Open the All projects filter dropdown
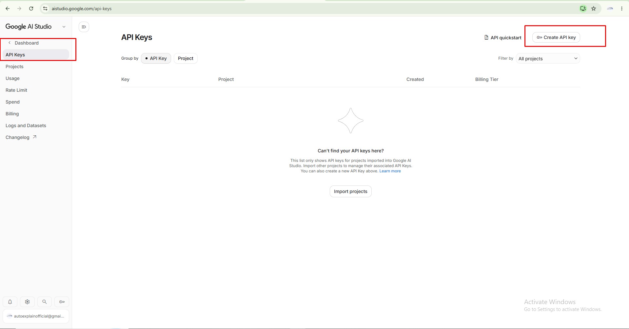629x329 pixels. pyautogui.click(x=548, y=58)
